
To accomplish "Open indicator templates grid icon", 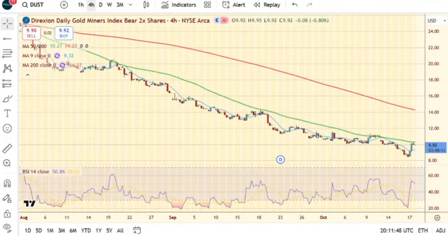I will (207, 5).
